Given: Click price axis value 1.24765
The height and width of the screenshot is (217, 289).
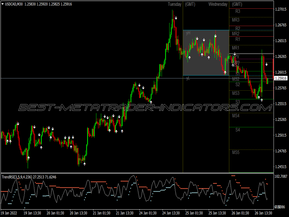Looking at the screenshot, I should click(281, 151).
